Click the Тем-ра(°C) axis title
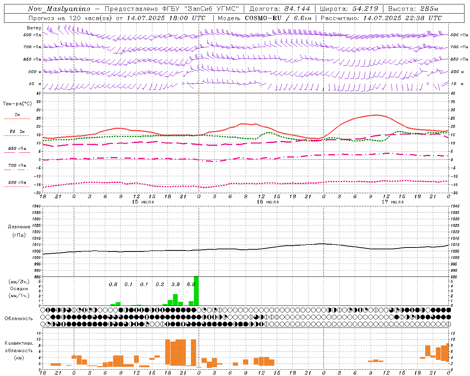 [17, 104]
